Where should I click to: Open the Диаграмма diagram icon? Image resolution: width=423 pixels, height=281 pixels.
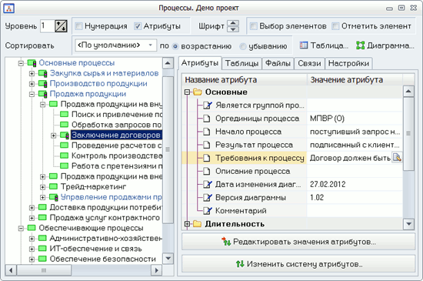[361, 45]
